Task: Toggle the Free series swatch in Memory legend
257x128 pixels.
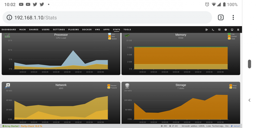Action: 229,34
